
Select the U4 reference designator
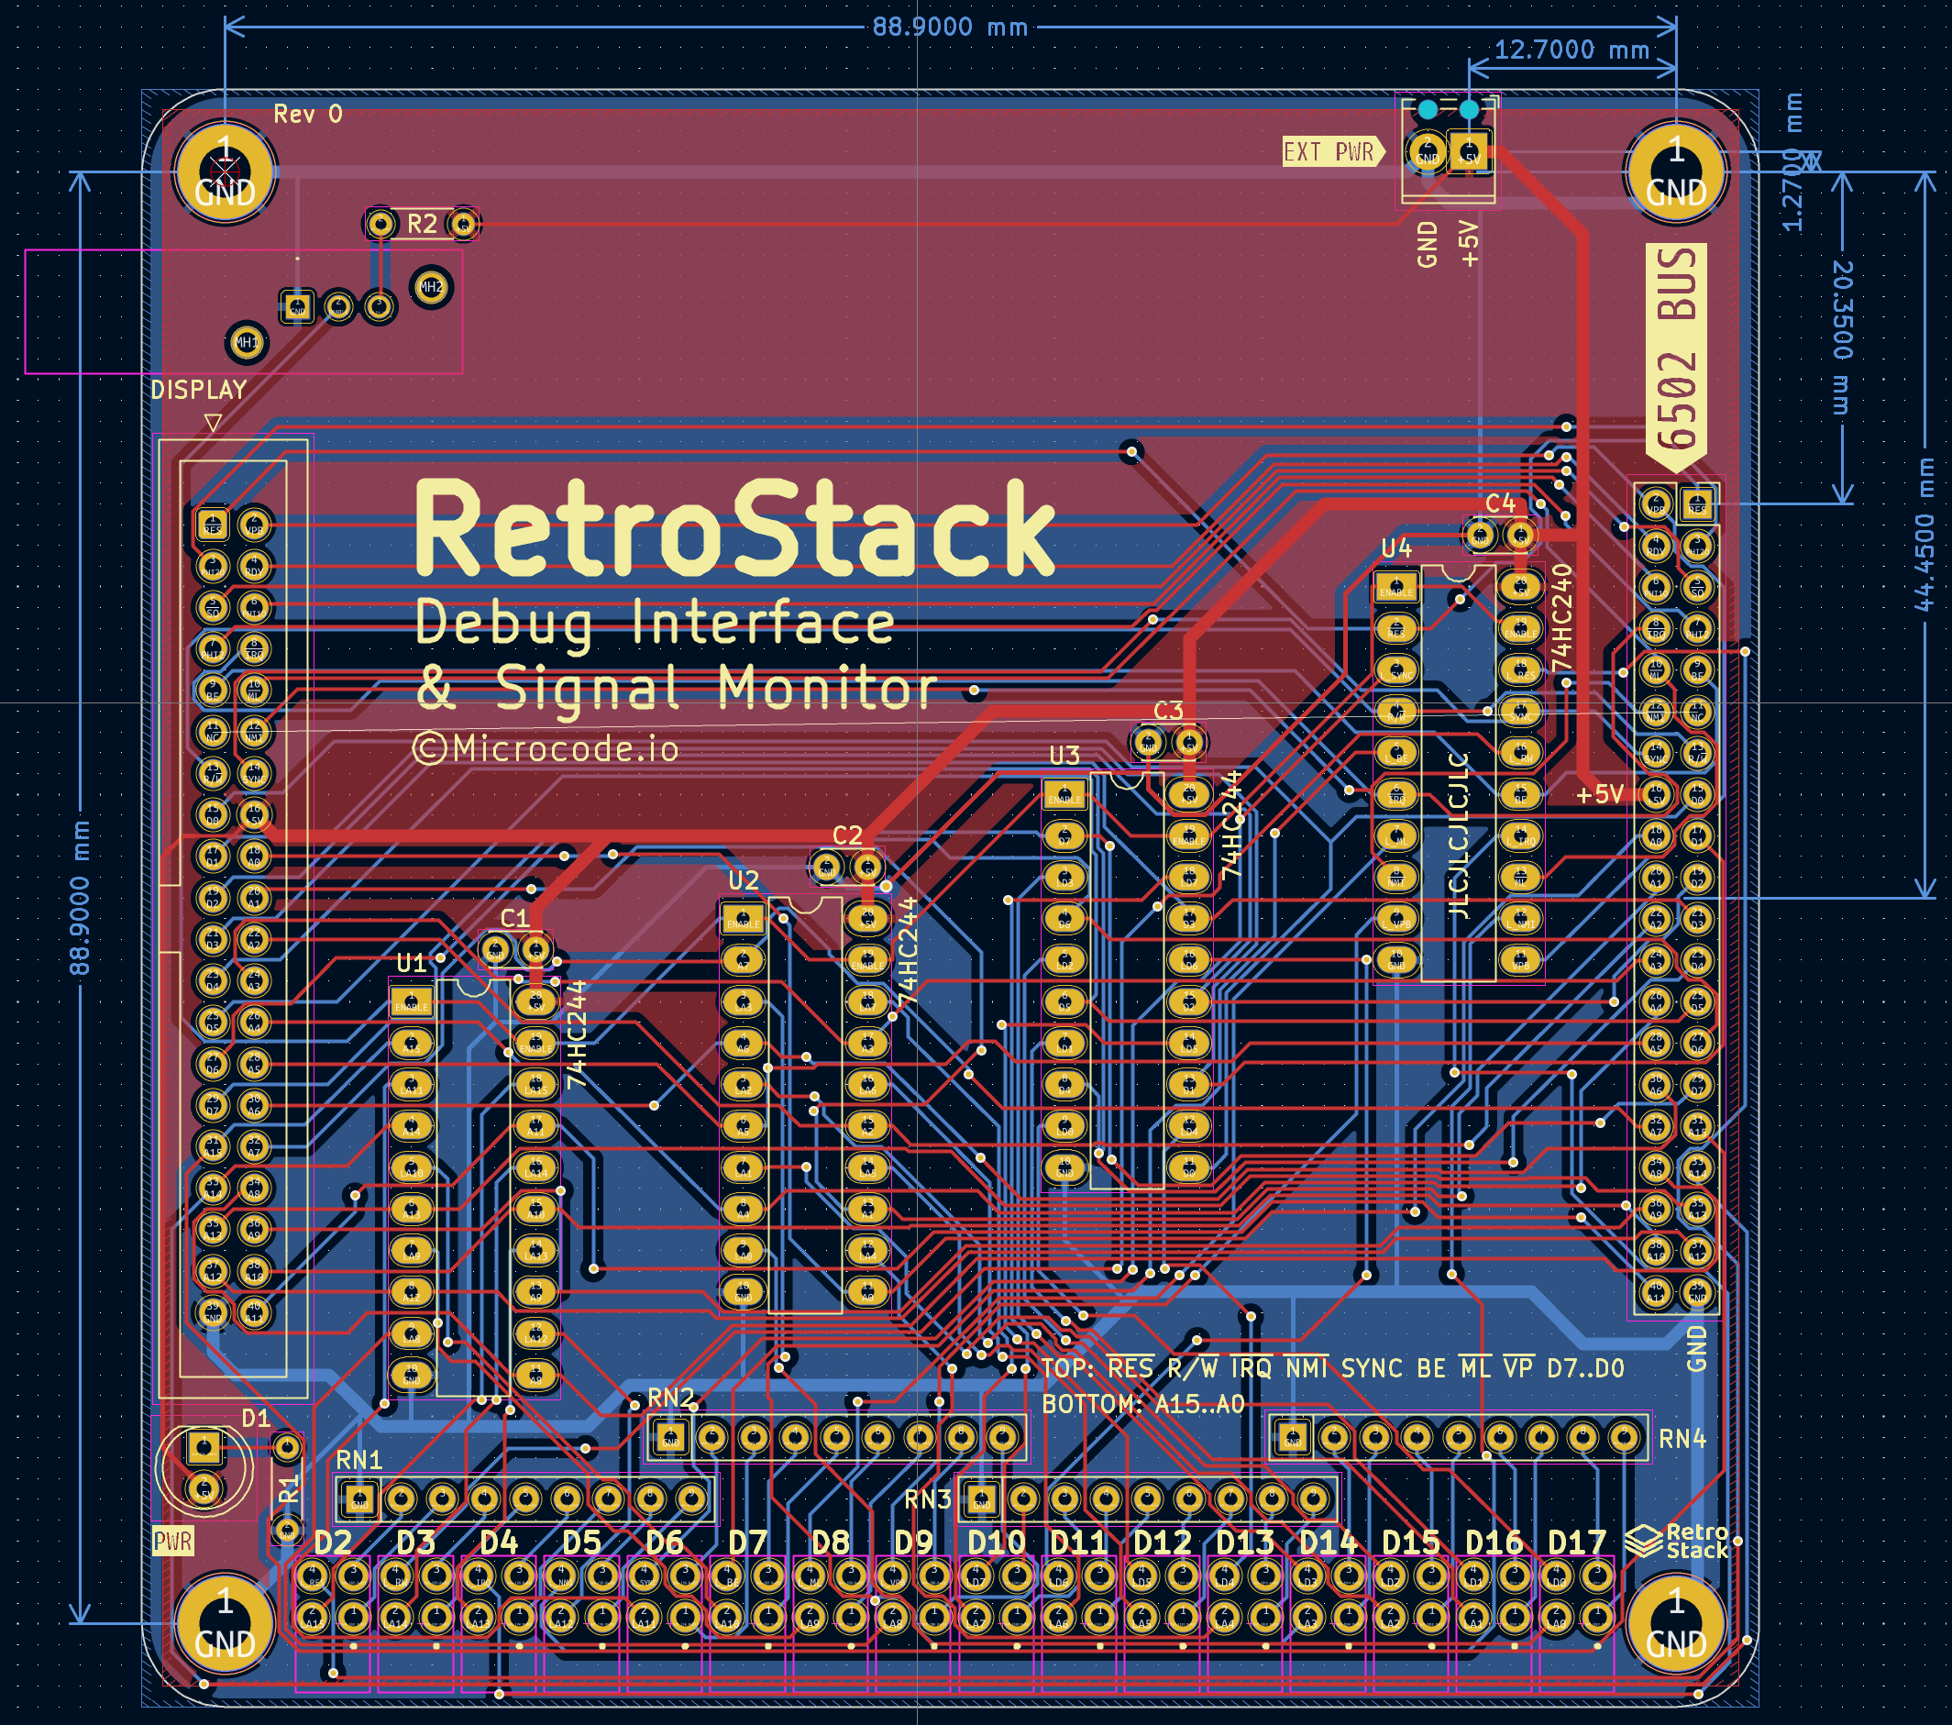point(1396,547)
